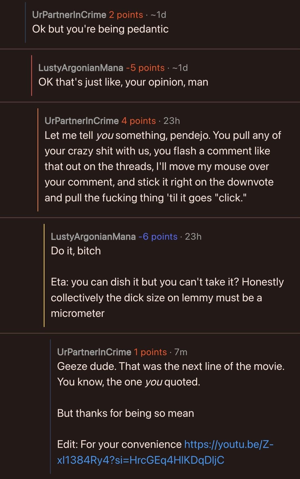This screenshot has width=300, height=479.
Task: Click the "4 points" score label
Action: coord(139,121)
